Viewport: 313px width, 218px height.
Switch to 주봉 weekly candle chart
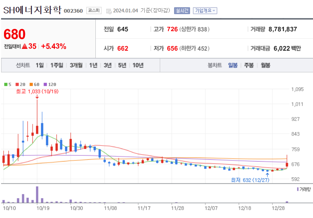click(249, 65)
